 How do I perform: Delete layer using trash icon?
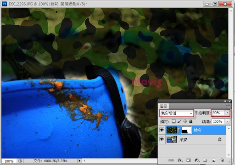(x=222, y=160)
